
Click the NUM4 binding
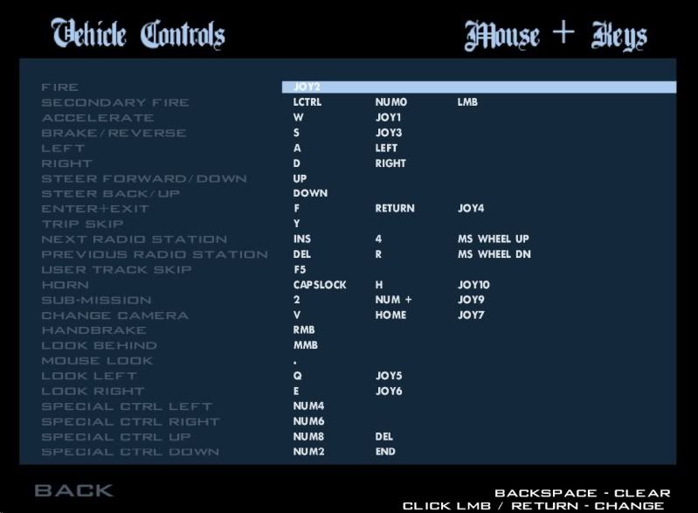308,406
